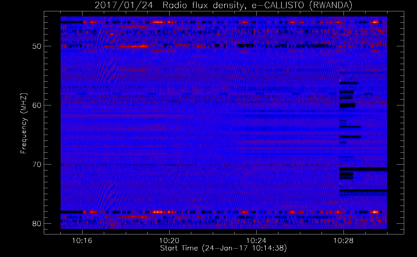Click the 'Start Time (24-Jan-17 10:14:38)' label

click(223, 248)
